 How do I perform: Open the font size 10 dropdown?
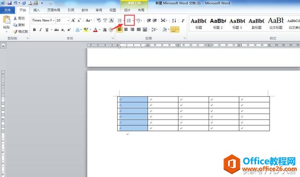pyautogui.click(x=63, y=20)
